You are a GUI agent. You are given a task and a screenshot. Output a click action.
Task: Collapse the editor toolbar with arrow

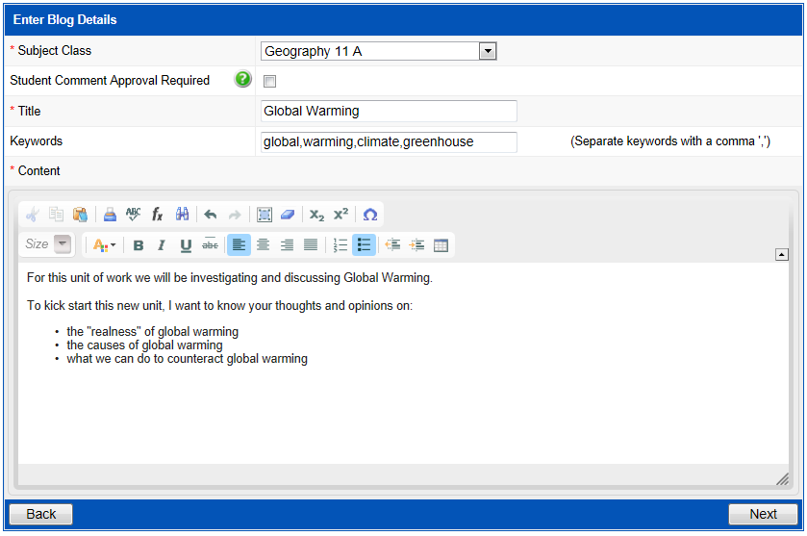click(781, 254)
